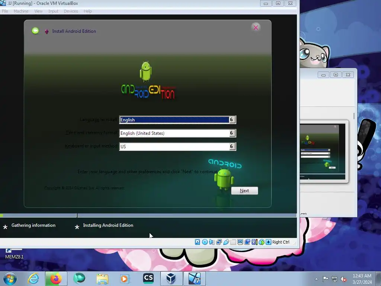
Task: Open the clock showing 12:43 AM
Action: pyautogui.click(x=362, y=279)
